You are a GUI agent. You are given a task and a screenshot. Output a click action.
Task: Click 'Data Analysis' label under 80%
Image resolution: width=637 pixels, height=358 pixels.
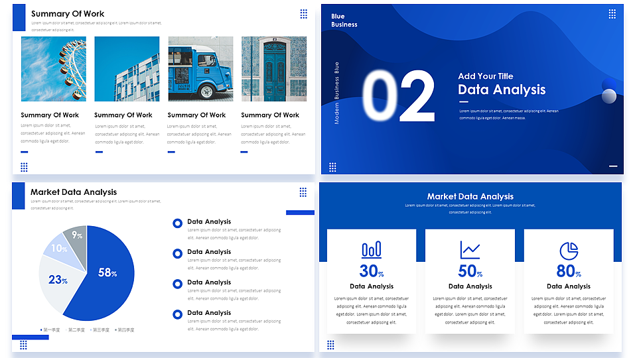(x=569, y=286)
